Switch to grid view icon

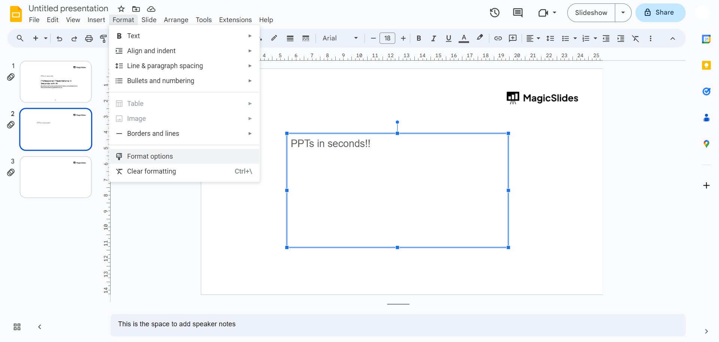point(17,327)
